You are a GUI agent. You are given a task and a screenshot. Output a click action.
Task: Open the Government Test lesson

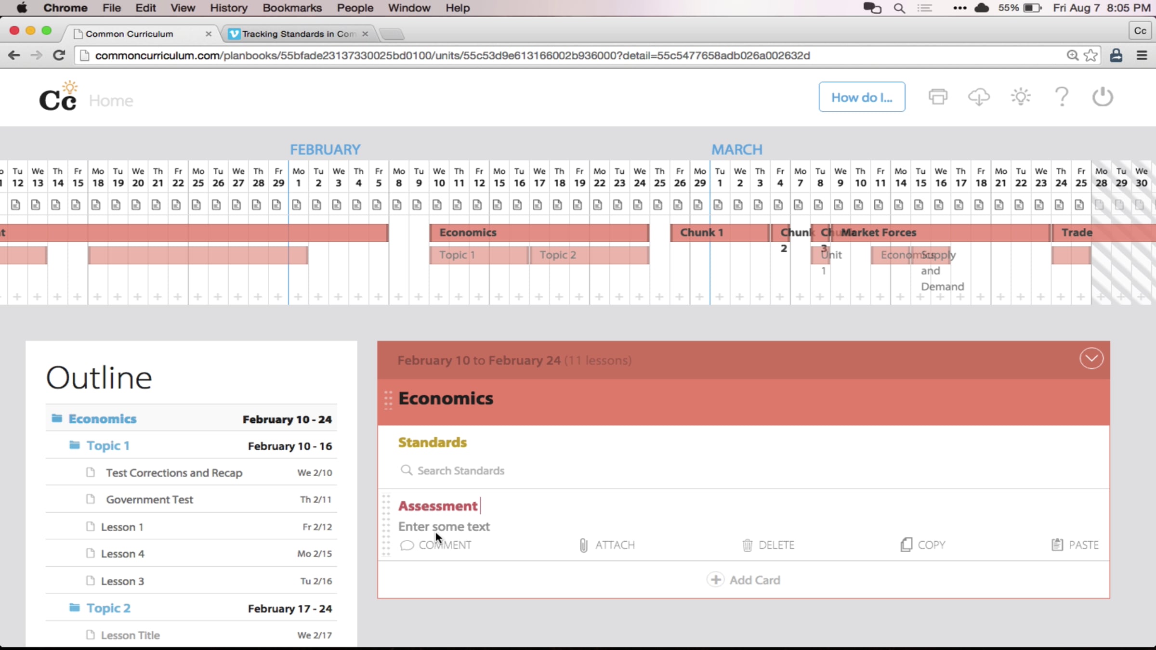click(x=149, y=500)
